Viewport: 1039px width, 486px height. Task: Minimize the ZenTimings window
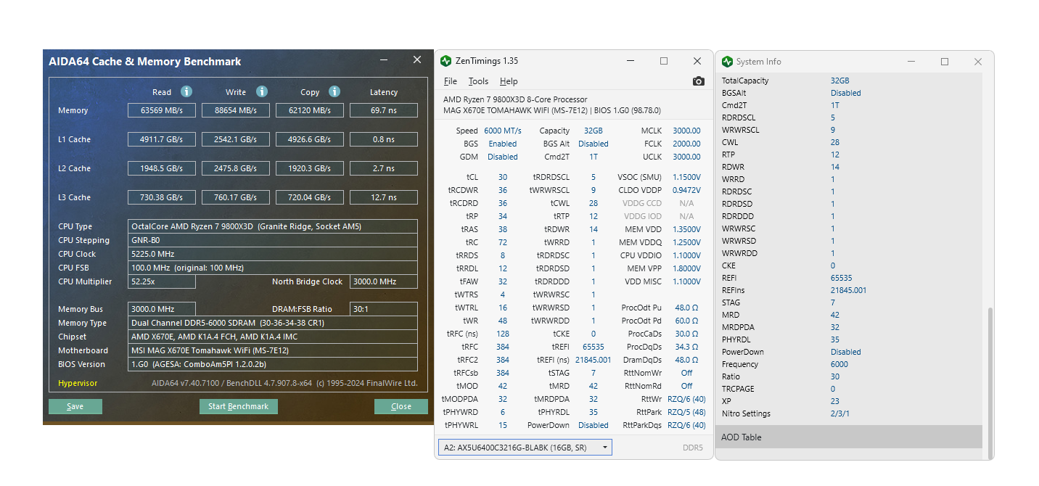pos(630,61)
